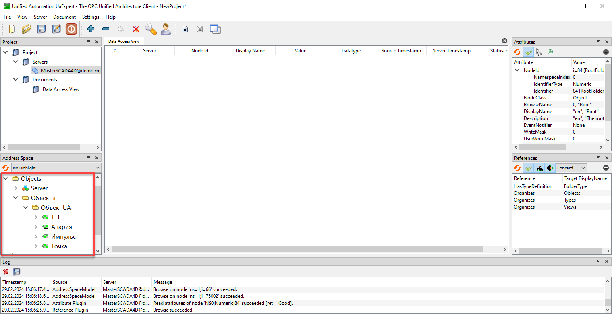
Task: Save project with the floppy disk icon
Action: click(x=41, y=29)
